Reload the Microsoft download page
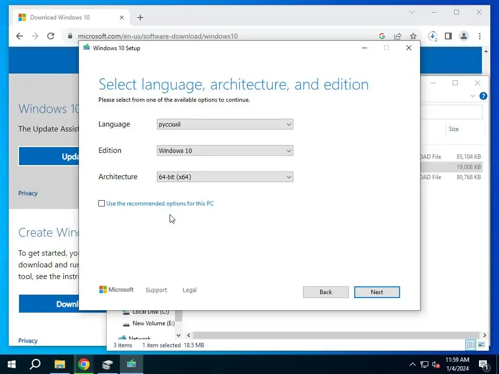The image size is (499, 374). click(51, 36)
